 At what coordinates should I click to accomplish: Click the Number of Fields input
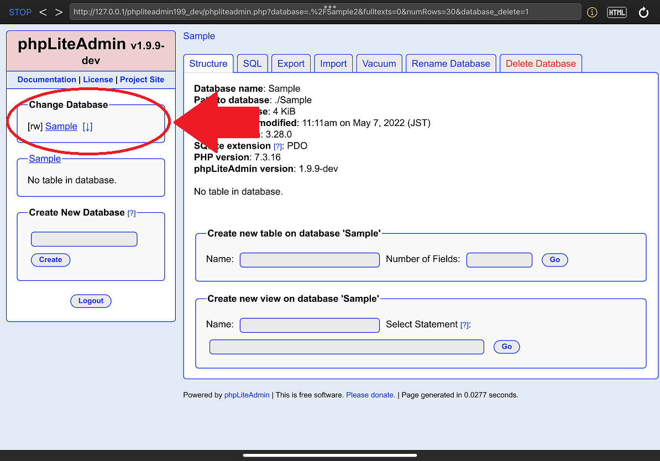[499, 260]
